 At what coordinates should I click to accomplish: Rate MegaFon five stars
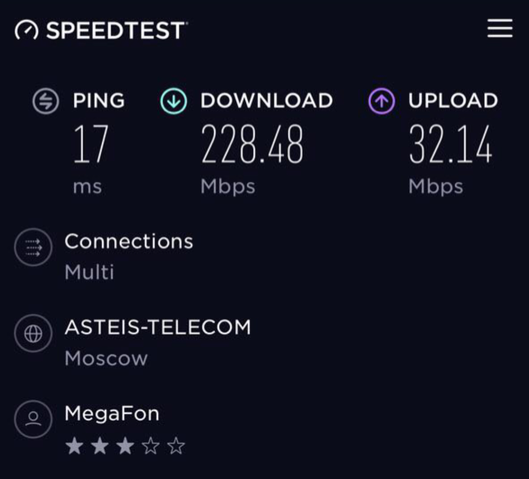click(x=176, y=446)
